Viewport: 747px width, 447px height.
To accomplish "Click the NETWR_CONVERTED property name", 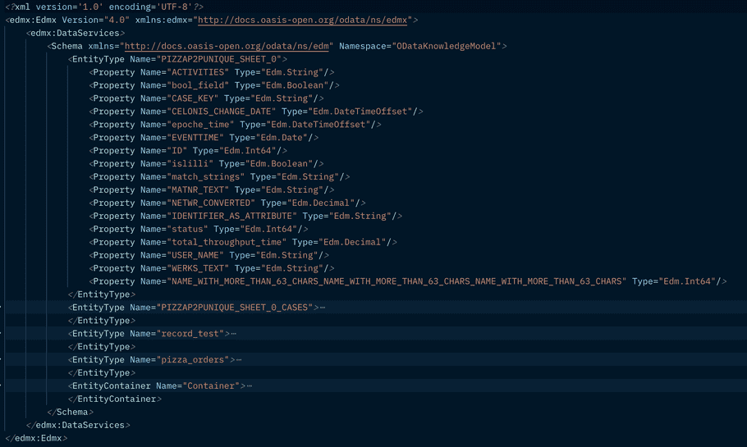I will (210, 203).
